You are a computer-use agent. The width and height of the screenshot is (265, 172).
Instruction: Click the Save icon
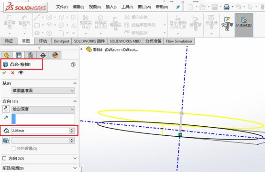tap(215, 7)
